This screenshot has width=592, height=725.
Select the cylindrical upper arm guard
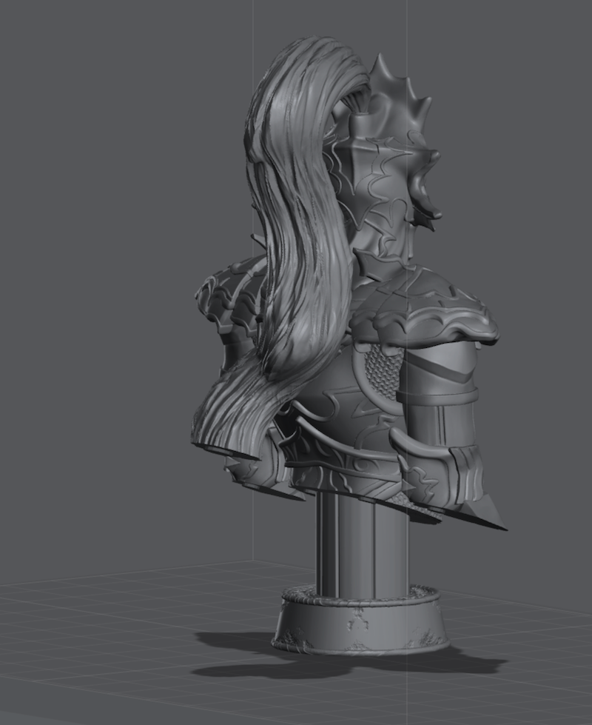(x=437, y=400)
